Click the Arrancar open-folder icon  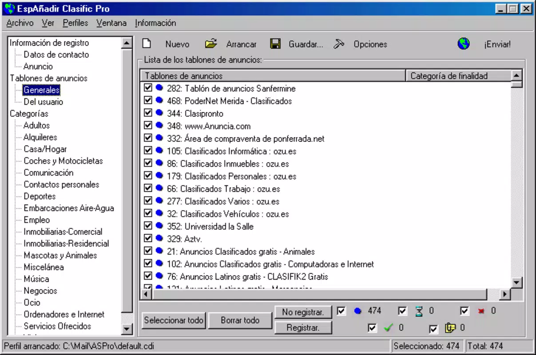(211, 43)
